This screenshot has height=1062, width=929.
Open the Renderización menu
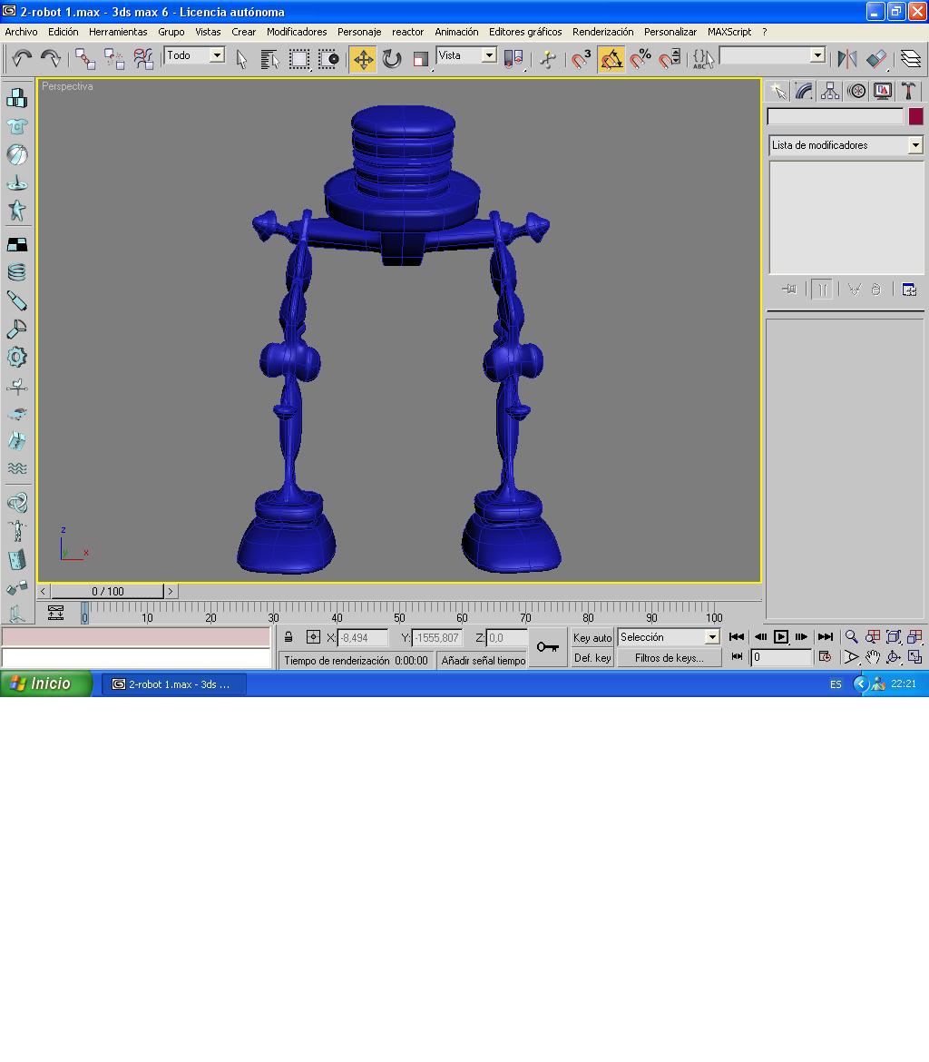pos(602,32)
